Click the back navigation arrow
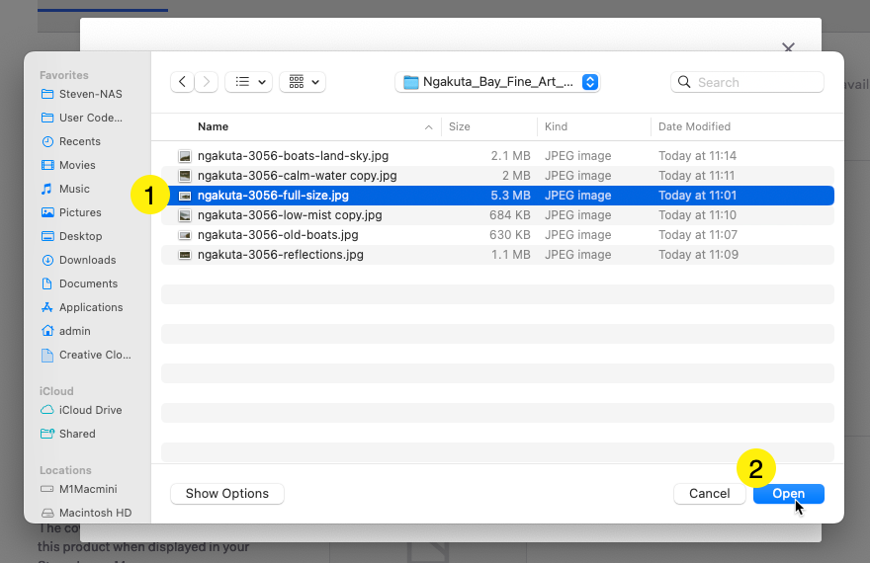Screen dimensions: 870x563 [x=182, y=83]
